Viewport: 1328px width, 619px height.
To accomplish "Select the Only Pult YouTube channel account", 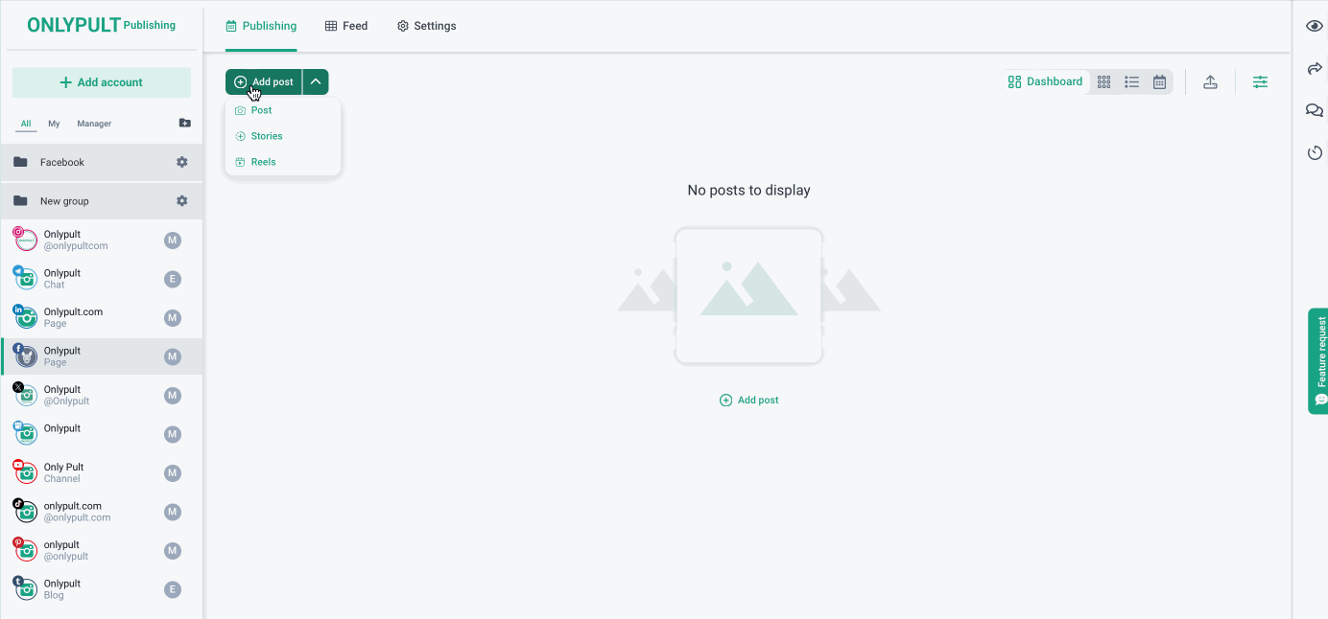I will [63, 472].
